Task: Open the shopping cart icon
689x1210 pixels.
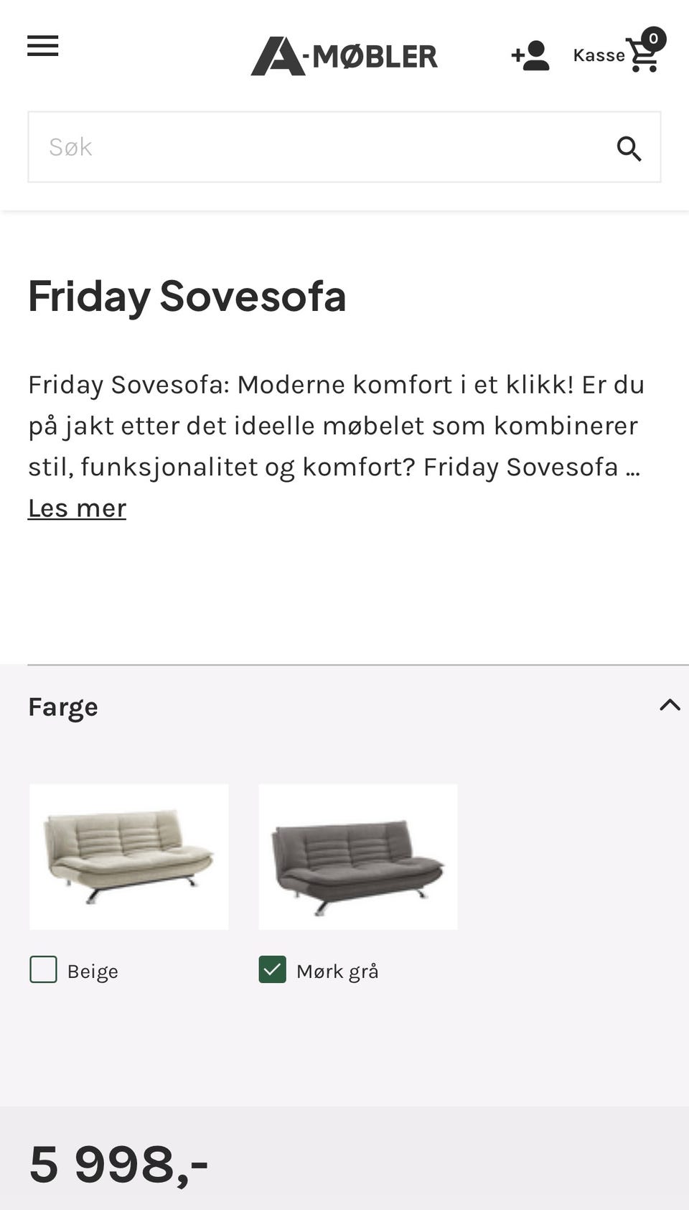Action: [x=643, y=56]
